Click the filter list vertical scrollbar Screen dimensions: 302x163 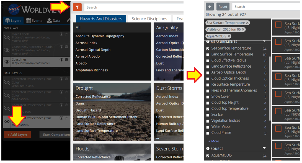coord(270,88)
